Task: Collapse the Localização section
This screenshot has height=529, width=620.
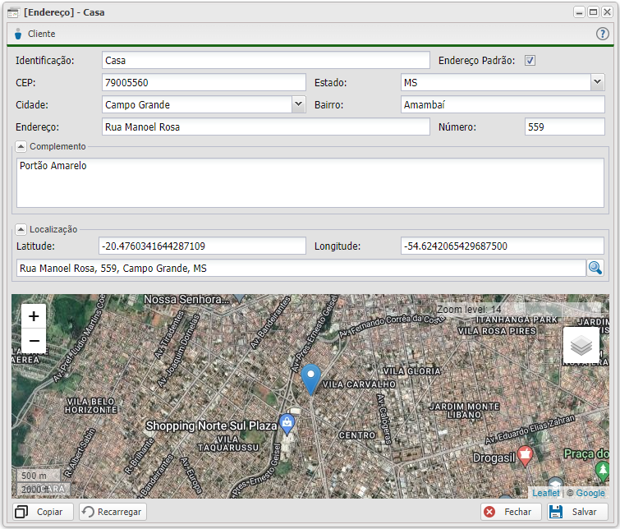Action: click(x=21, y=229)
